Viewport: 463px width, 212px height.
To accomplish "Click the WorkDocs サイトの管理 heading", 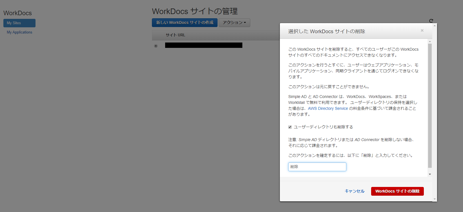I will [195, 11].
